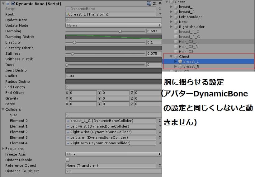Open the Update Mode dropdown
Image resolution: width=255 pixels, height=177 pixels.
[x=114, y=26]
